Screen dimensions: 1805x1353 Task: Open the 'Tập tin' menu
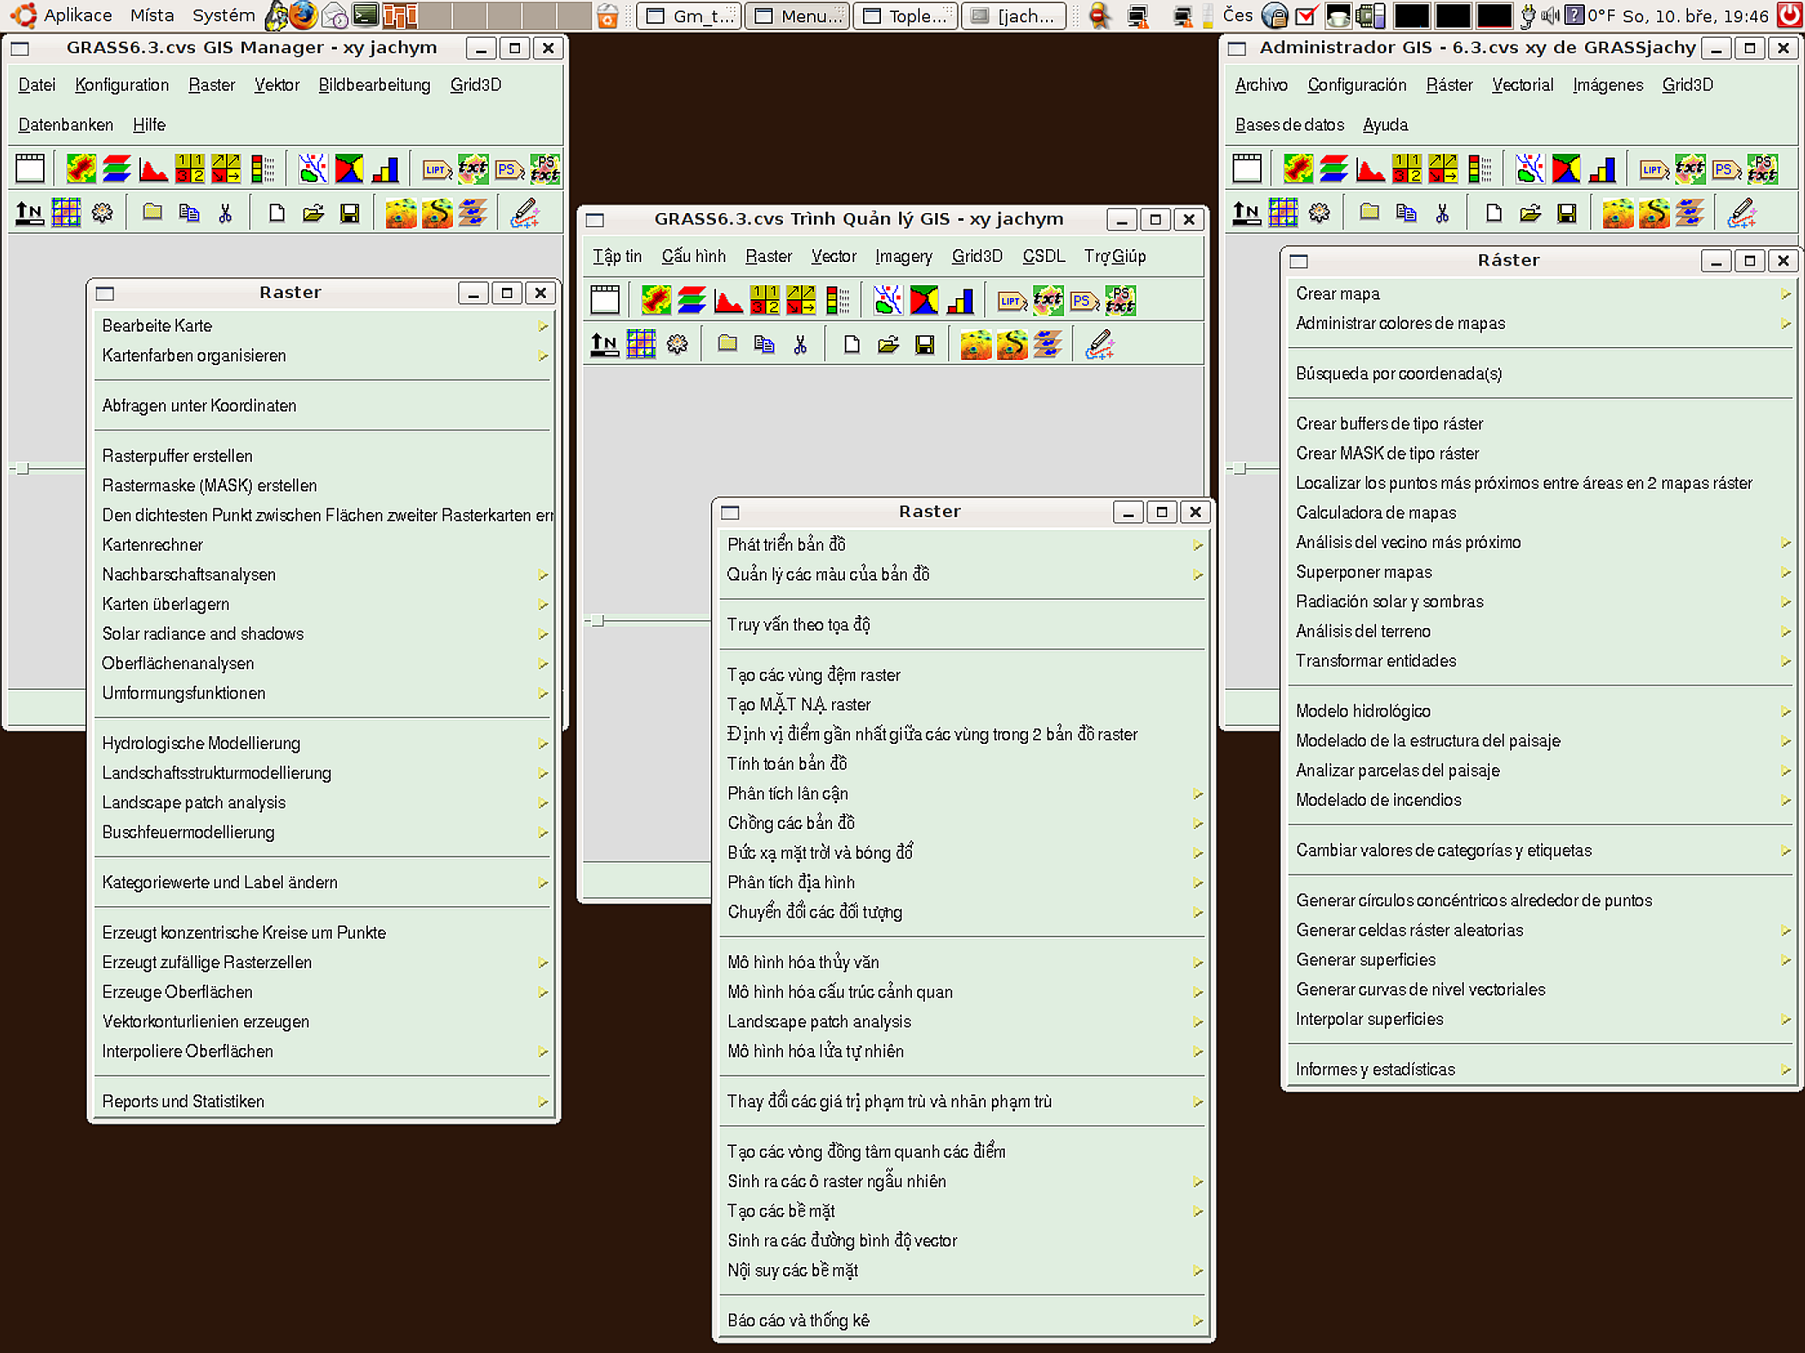(x=617, y=256)
